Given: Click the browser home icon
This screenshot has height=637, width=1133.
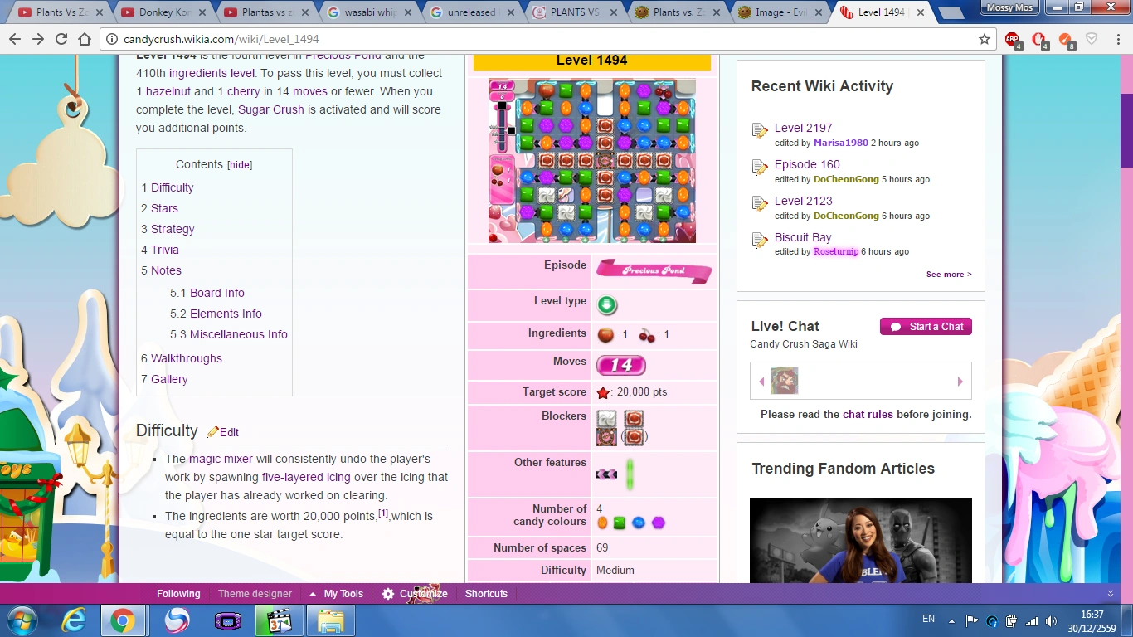Looking at the screenshot, I should click(x=85, y=39).
